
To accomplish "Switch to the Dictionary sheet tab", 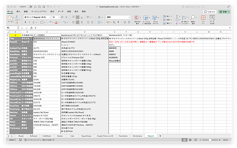I will [137, 136].
